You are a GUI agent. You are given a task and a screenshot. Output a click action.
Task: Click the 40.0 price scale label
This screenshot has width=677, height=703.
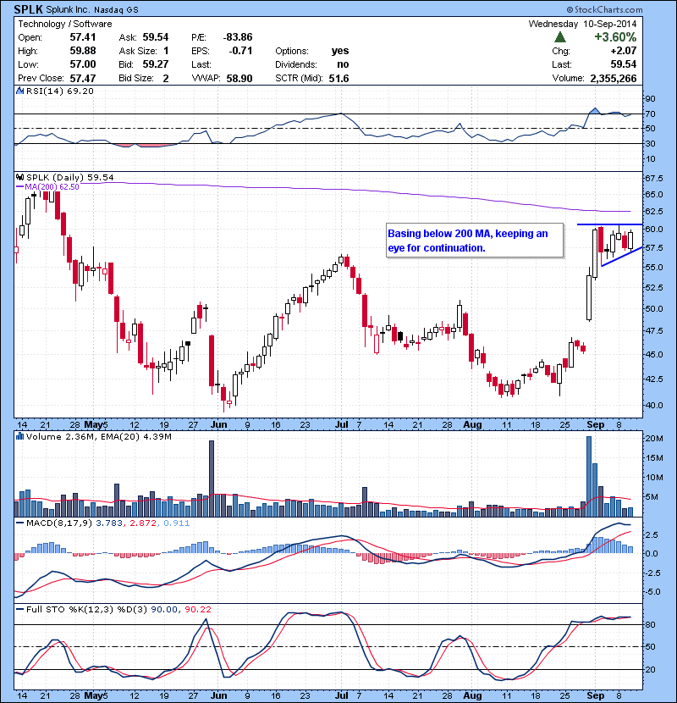coord(653,405)
